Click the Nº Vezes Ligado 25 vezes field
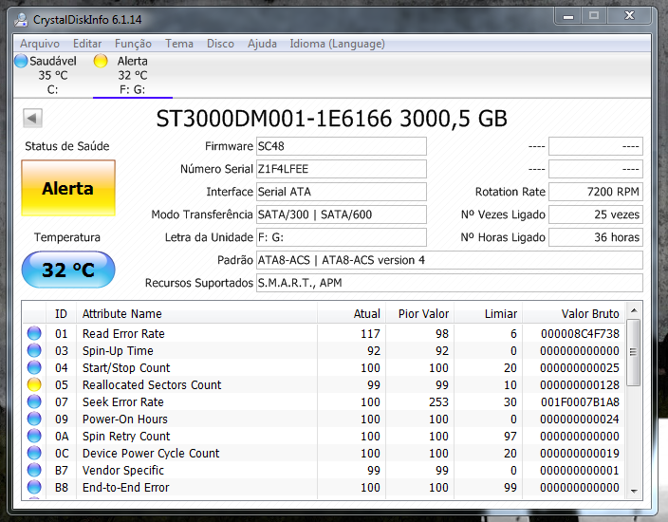Image resolution: width=668 pixels, height=522 pixels. [x=596, y=214]
